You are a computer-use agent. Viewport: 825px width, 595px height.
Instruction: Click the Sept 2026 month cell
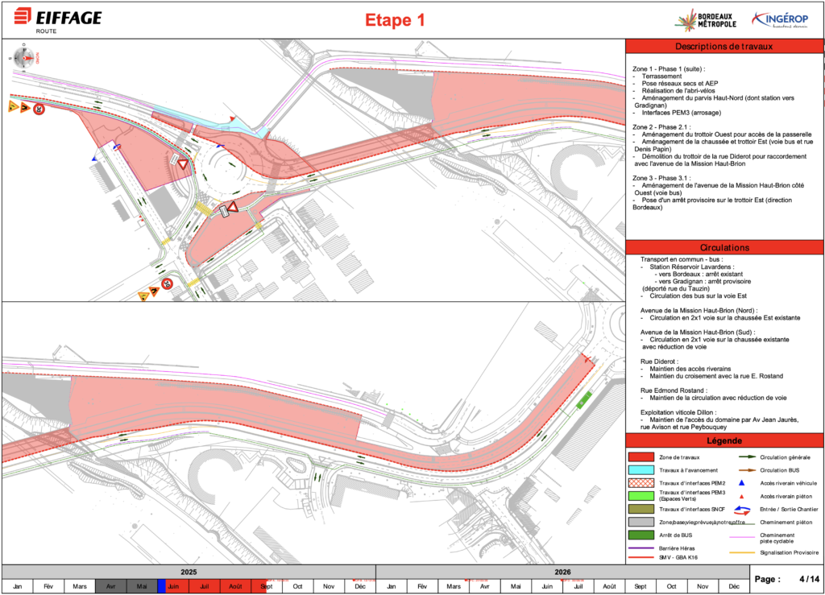[x=641, y=586]
